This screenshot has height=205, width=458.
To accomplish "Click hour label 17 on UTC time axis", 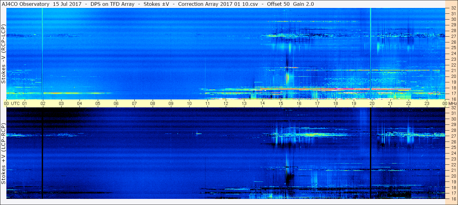I will pos(317,103).
